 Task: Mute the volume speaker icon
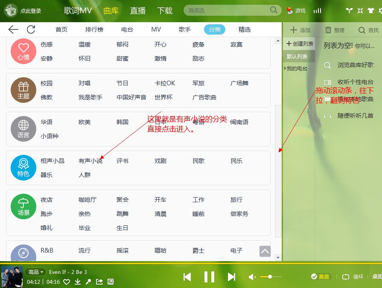(252, 277)
